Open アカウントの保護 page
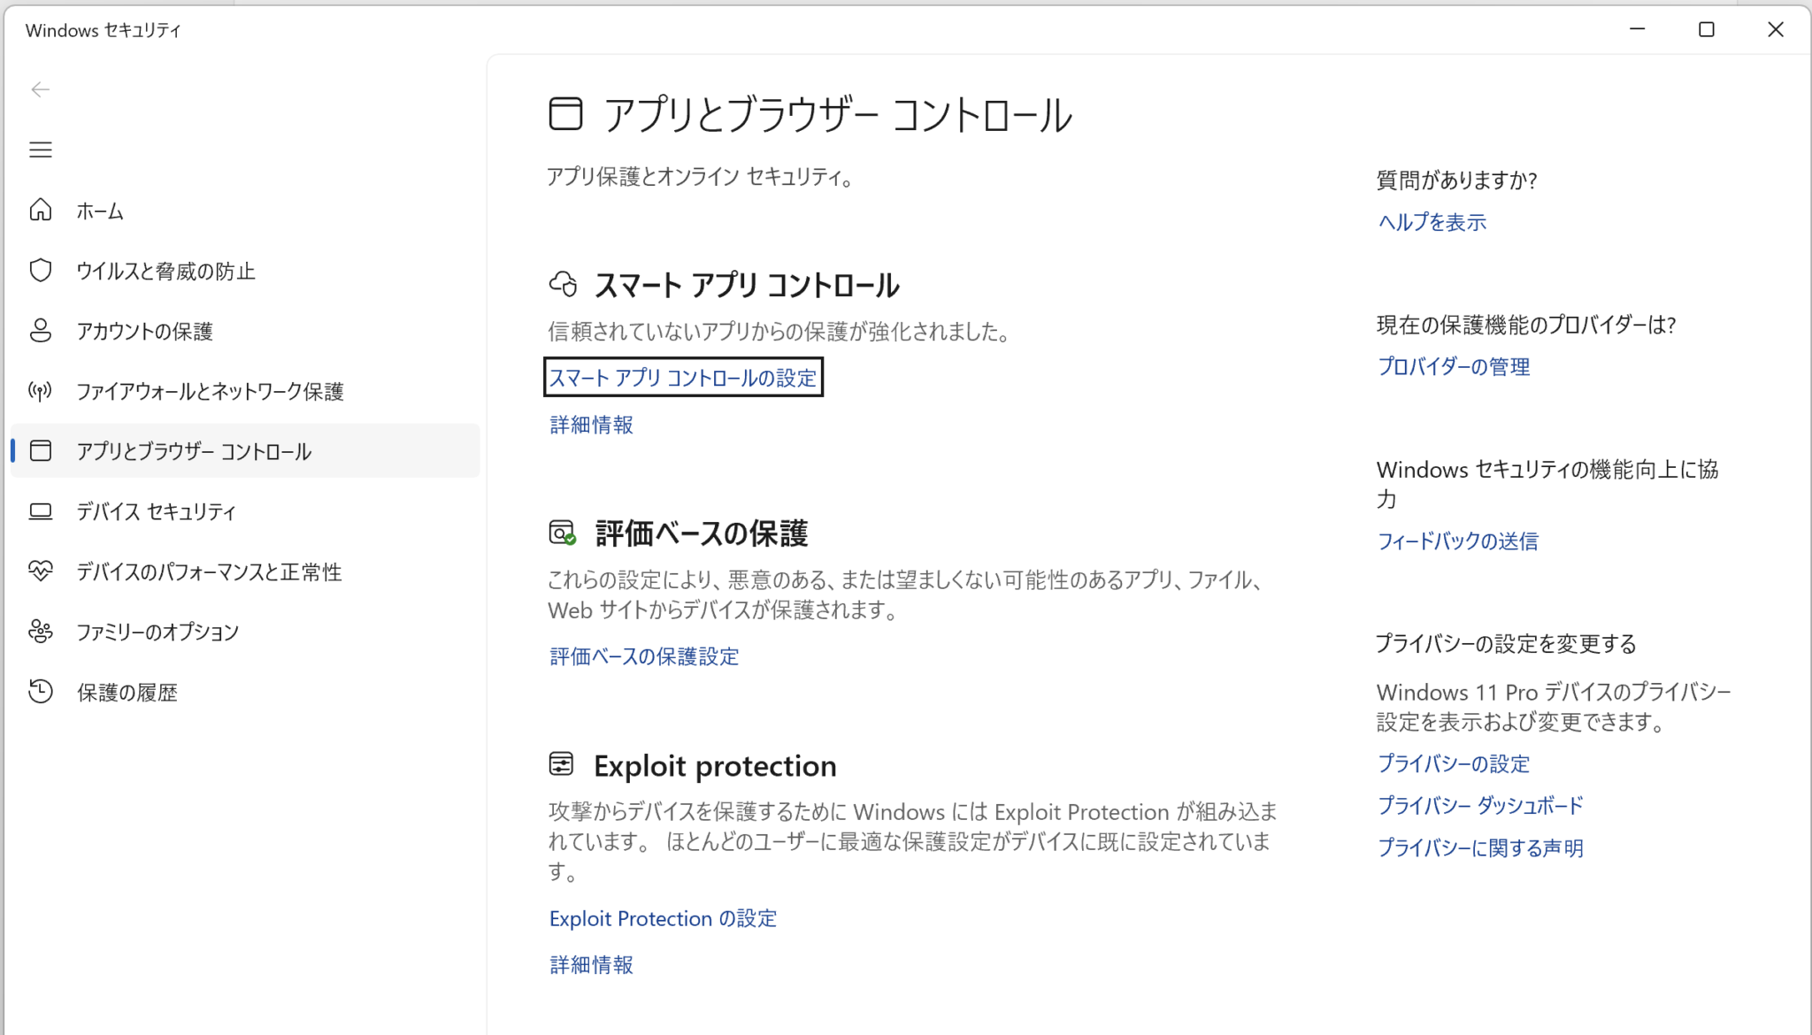The width and height of the screenshot is (1812, 1035). (x=245, y=331)
